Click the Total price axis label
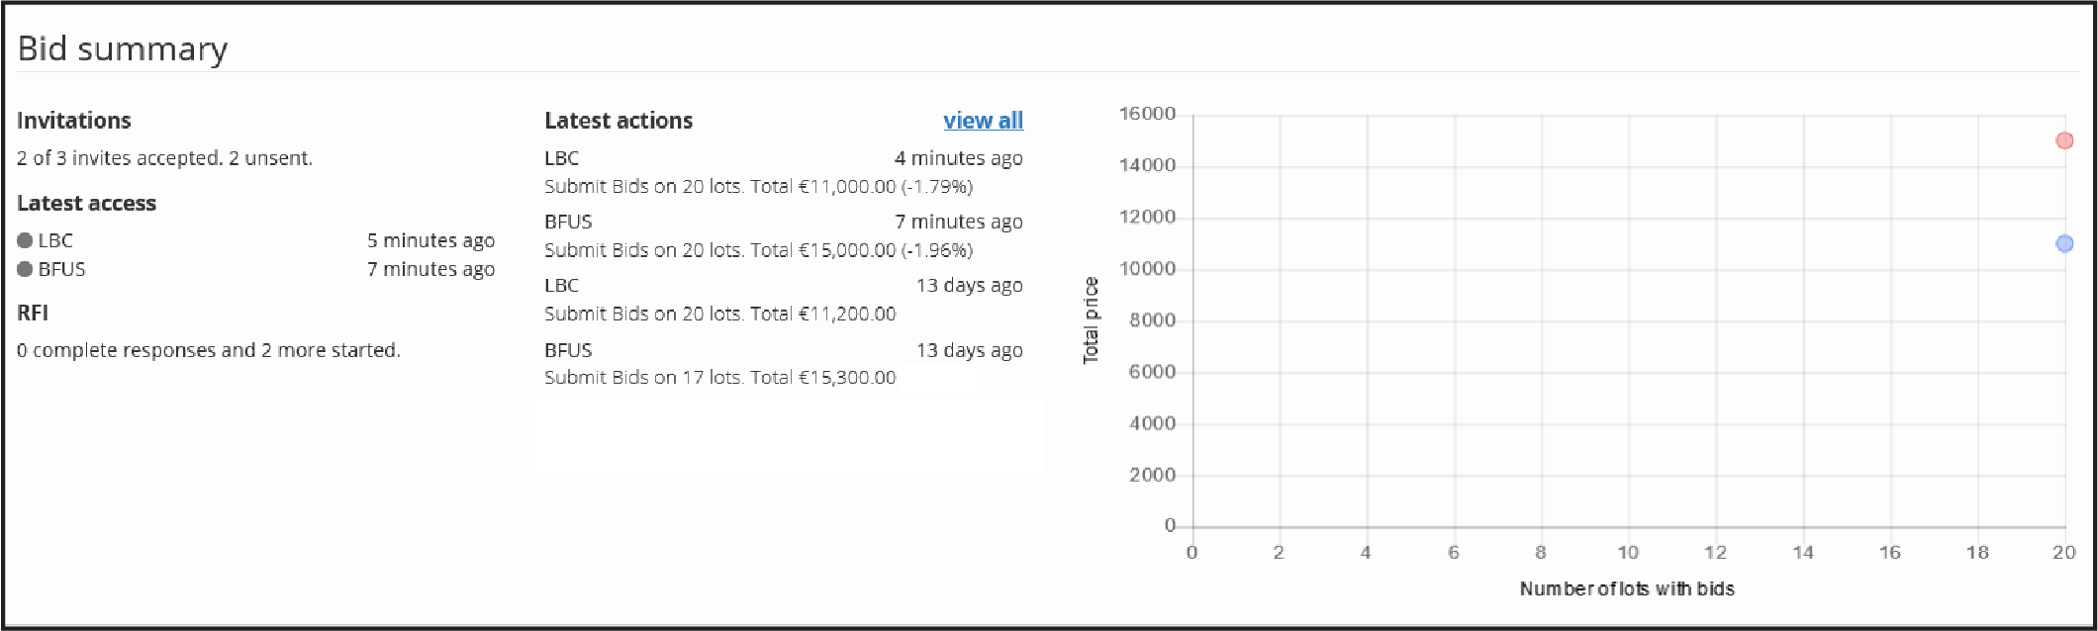2098x631 pixels. [1091, 320]
